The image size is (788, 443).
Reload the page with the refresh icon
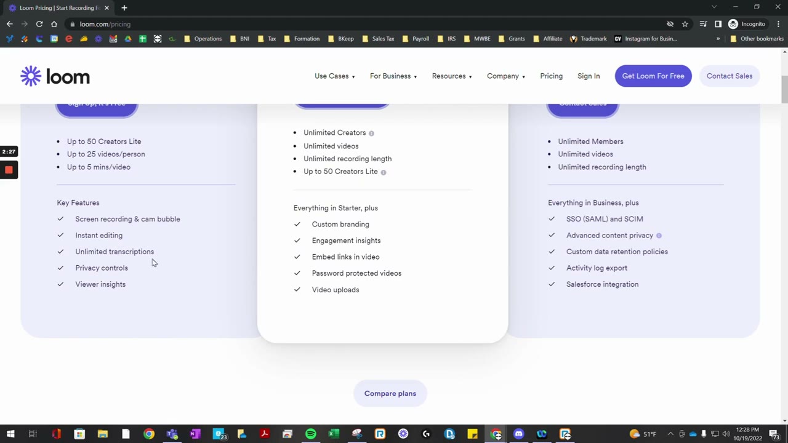(x=39, y=24)
